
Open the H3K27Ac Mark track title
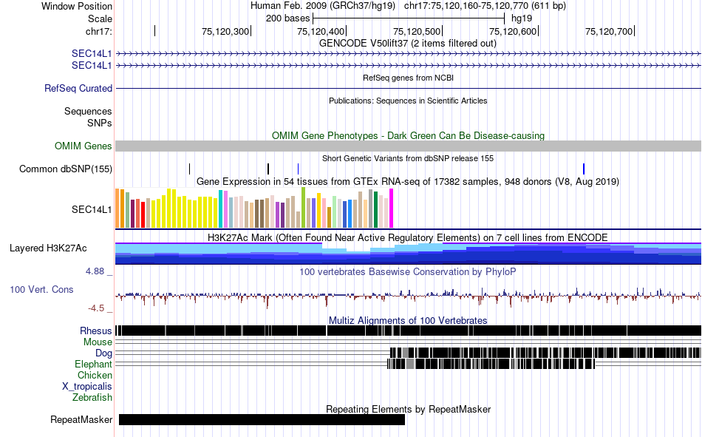(408, 237)
